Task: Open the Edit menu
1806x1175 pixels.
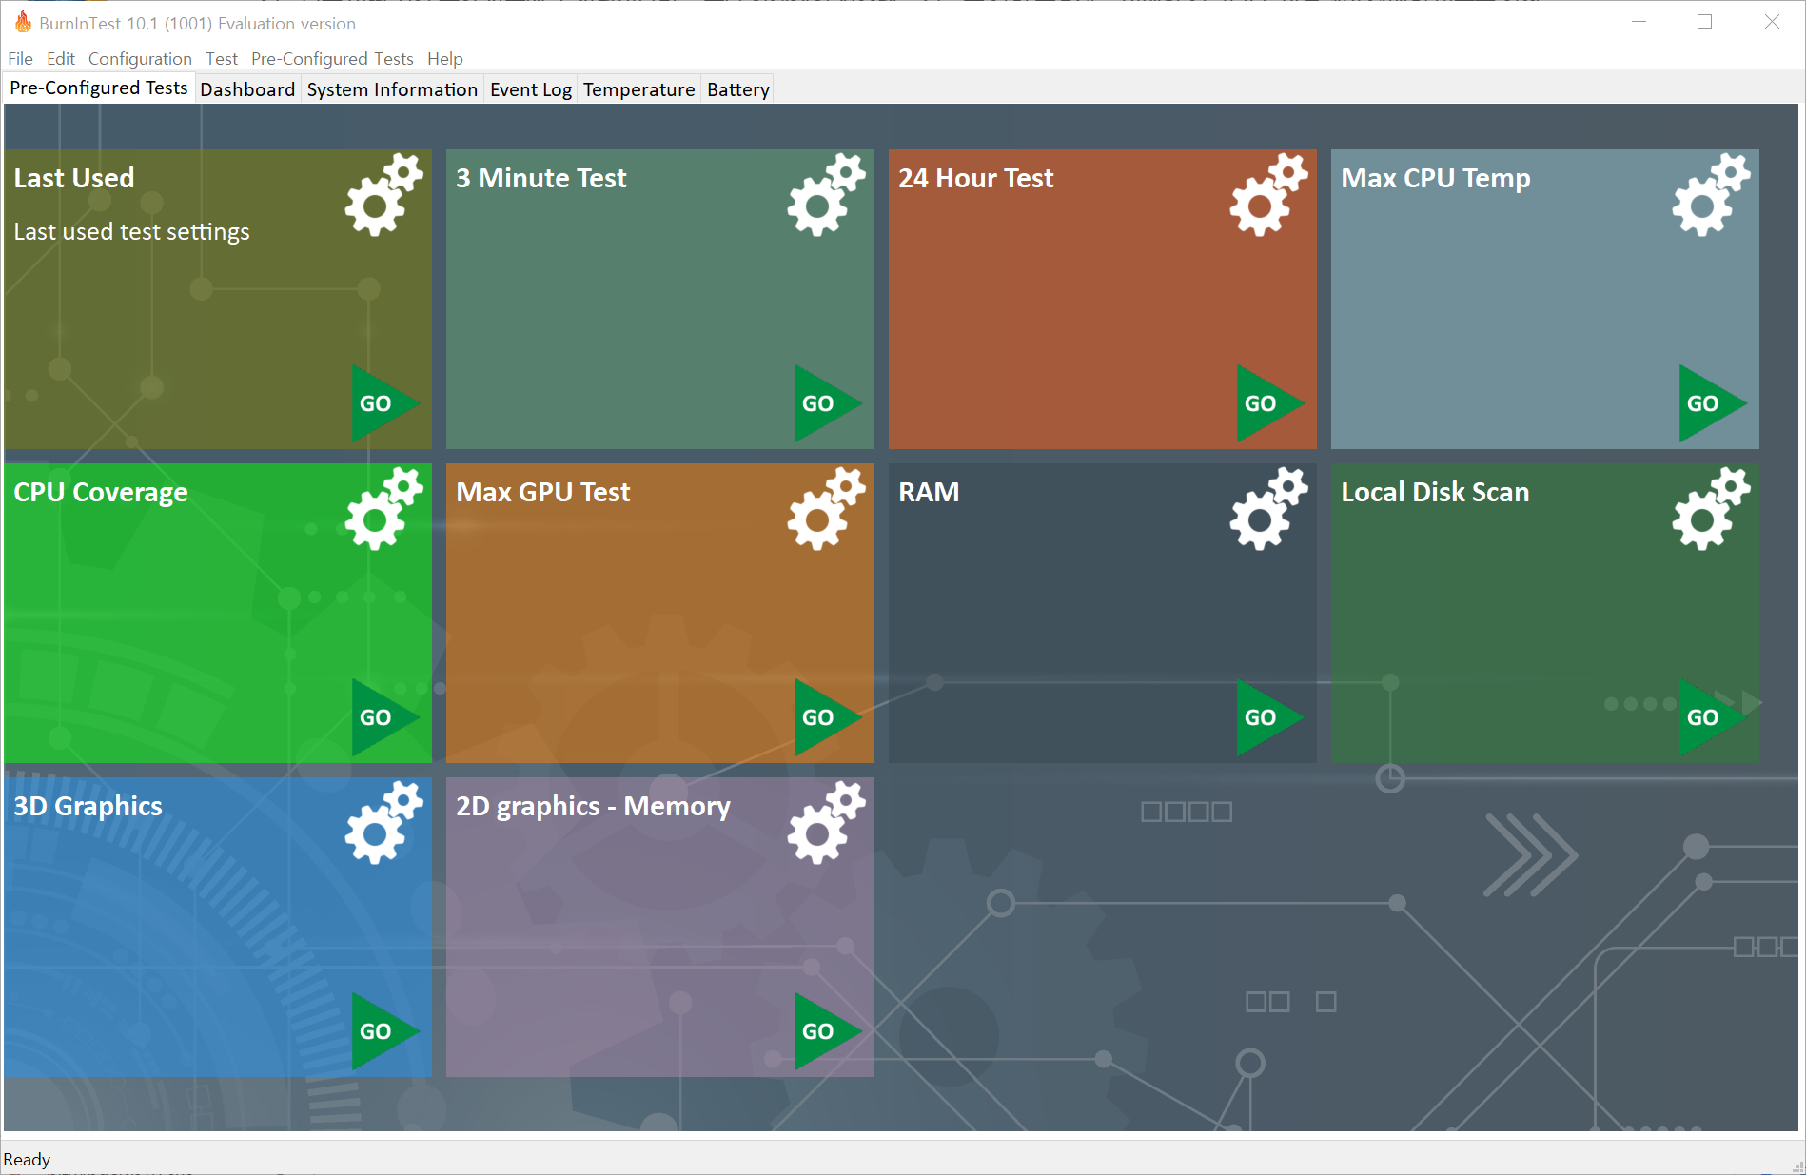Action: coord(61,59)
